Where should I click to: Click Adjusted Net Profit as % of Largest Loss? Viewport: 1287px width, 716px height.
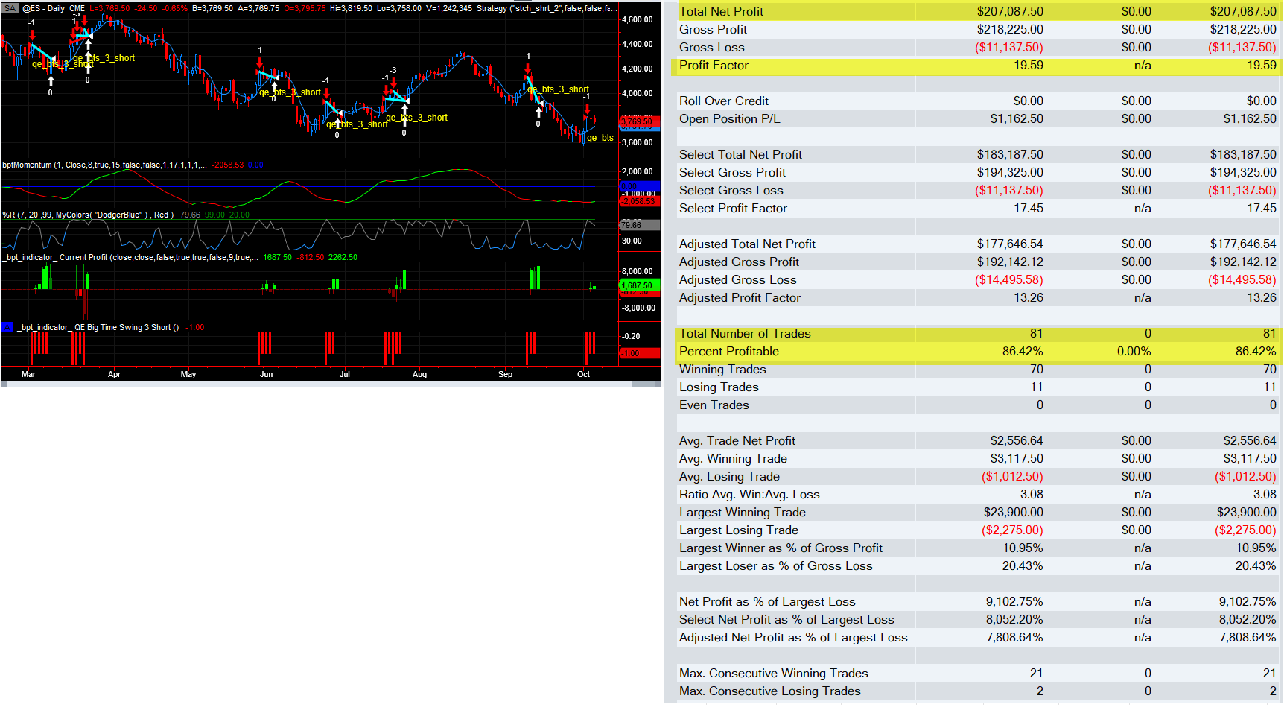[x=793, y=637]
